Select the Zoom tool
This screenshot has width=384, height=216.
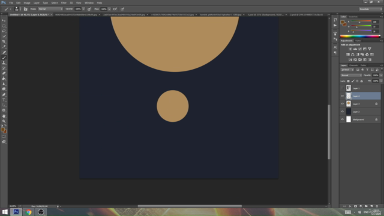[4, 121]
